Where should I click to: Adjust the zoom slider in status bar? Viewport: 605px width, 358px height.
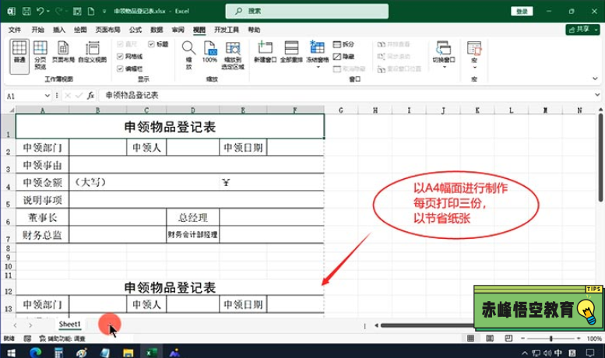point(551,339)
